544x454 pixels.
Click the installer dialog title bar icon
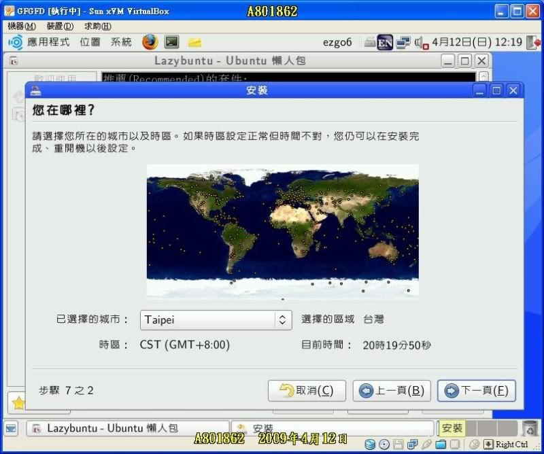(x=36, y=91)
